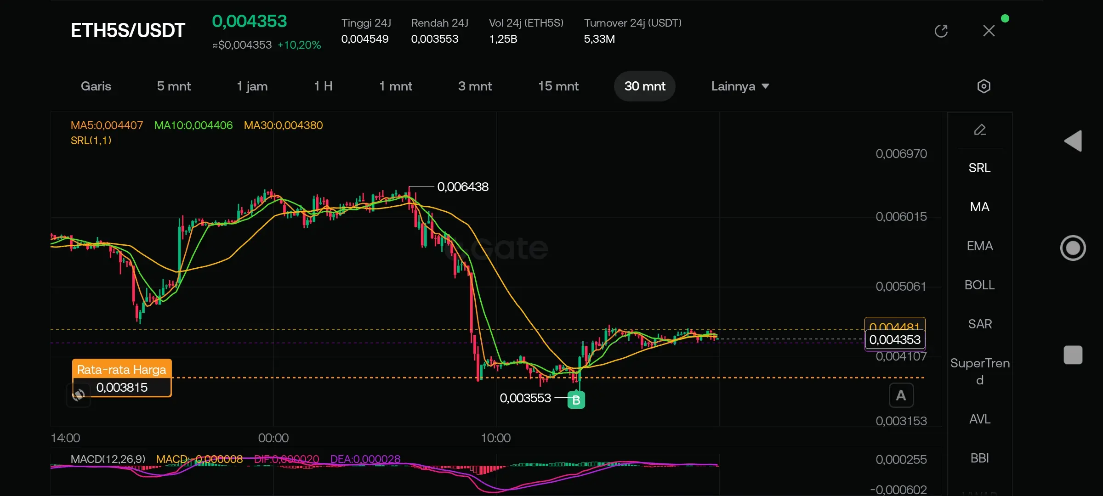Viewport: 1103px width, 496px height.
Task: Tap the Android recent apps square
Action: pyautogui.click(x=1073, y=355)
